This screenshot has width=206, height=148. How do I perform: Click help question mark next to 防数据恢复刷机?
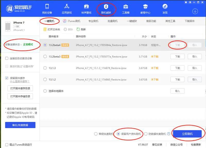169,134
